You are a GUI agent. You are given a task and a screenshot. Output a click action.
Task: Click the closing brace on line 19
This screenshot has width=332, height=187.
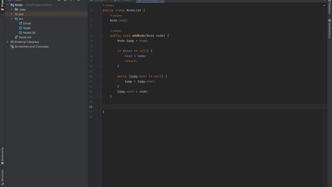point(103,112)
